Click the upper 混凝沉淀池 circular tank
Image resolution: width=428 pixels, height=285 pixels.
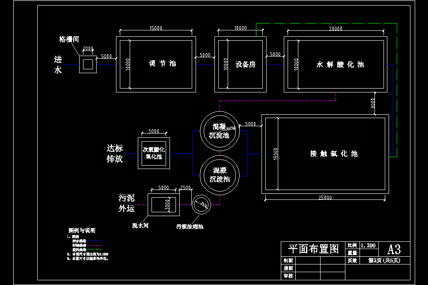[x=220, y=131]
